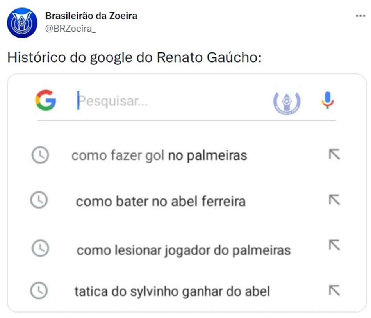This screenshot has width=371, height=318.
Task: Insert 'como fazer gol no palmeiras' via its arrow
Action: pyautogui.click(x=334, y=154)
